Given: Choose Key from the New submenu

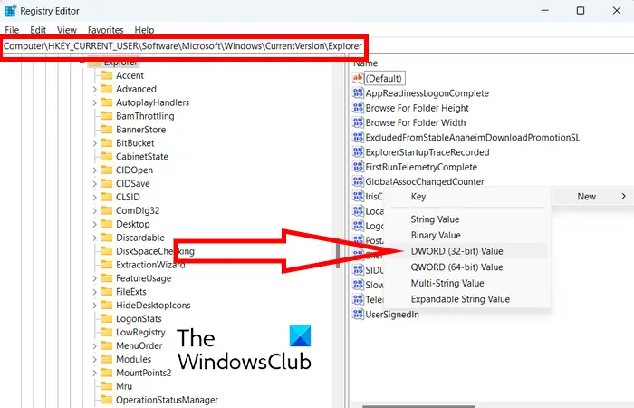Looking at the screenshot, I should tap(466, 197).
